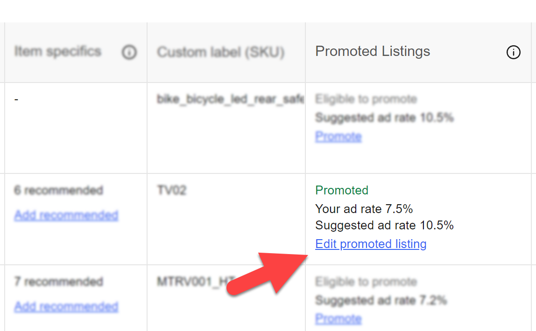The image size is (536, 331).
Task: Click Add recommended in the TV02 row
Action: coord(66,215)
